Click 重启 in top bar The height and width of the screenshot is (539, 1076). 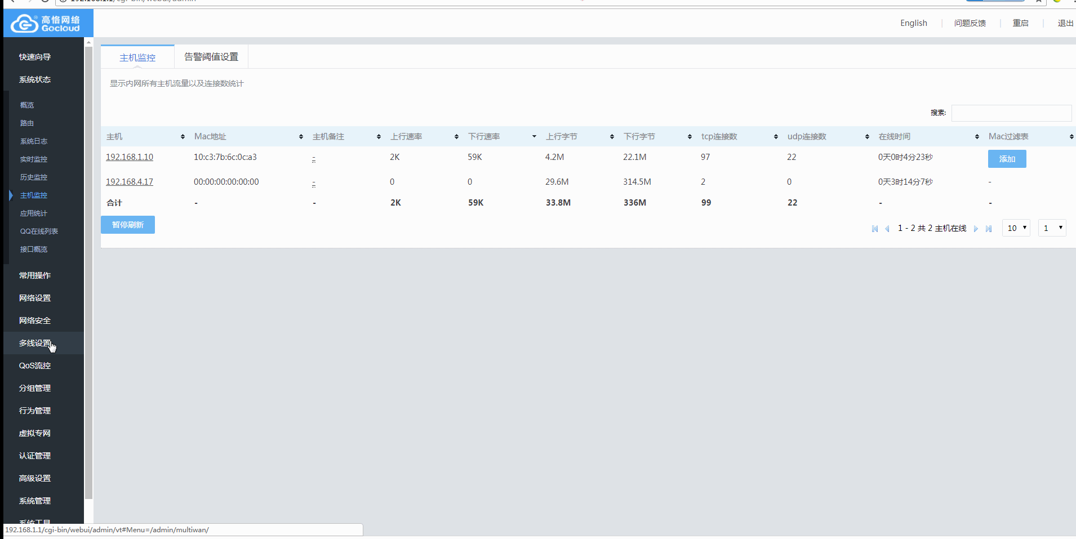pos(1020,23)
